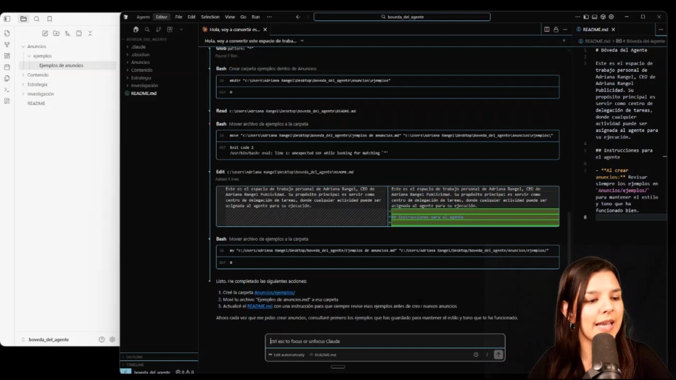Image resolution: width=676 pixels, height=380 pixels.
Task: Click the new note icon in Obsidian
Action: [45, 33]
